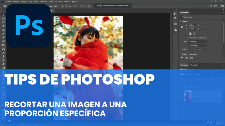Select the Spot Healing Brush tool
This screenshot has width=225, height=126.
4,37
